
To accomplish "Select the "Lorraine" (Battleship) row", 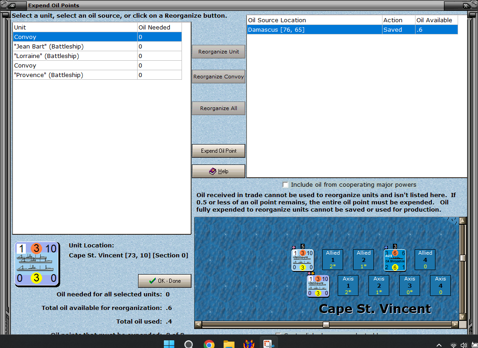I will click(x=97, y=56).
